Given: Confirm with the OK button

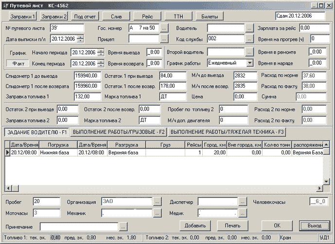Looking at the screenshot, I should pyautogui.click(x=277, y=225).
